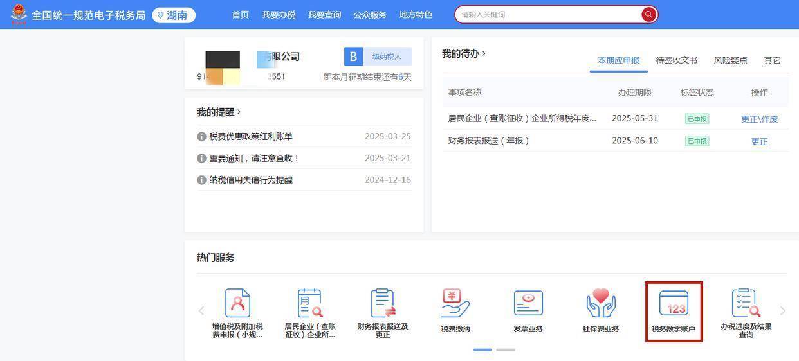Image resolution: width=799 pixels, height=361 pixels.
Task: Open the 湖南 location selector
Action: [x=174, y=15]
